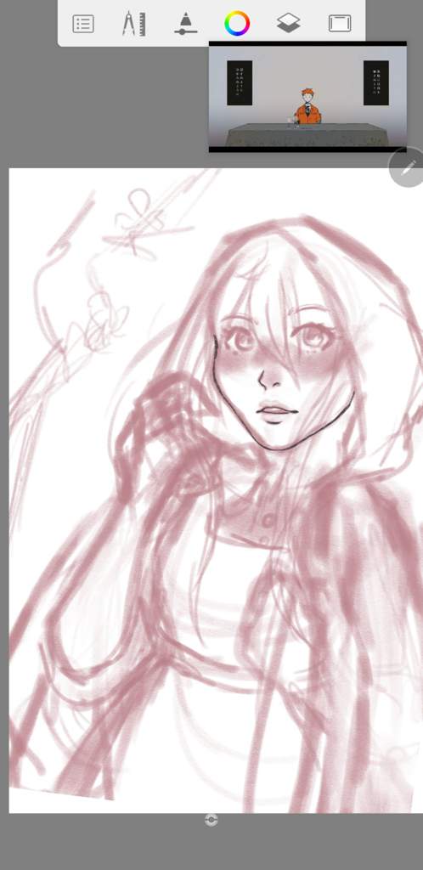Tap the floating picture-in-picture video window
Image resolution: width=423 pixels, height=870 pixels.
(307, 97)
